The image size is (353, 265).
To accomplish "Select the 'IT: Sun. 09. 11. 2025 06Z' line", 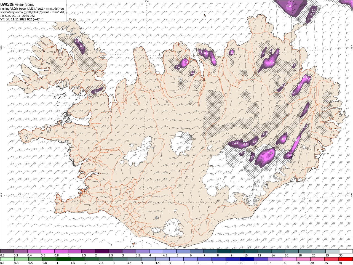I will click(x=17, y=16).
